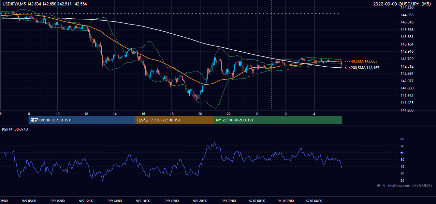Image resolution: width=436 pixels, height=204 pixels.
Task: Click the '9/10 04:00' bottom date label
Action: (314, 201)
